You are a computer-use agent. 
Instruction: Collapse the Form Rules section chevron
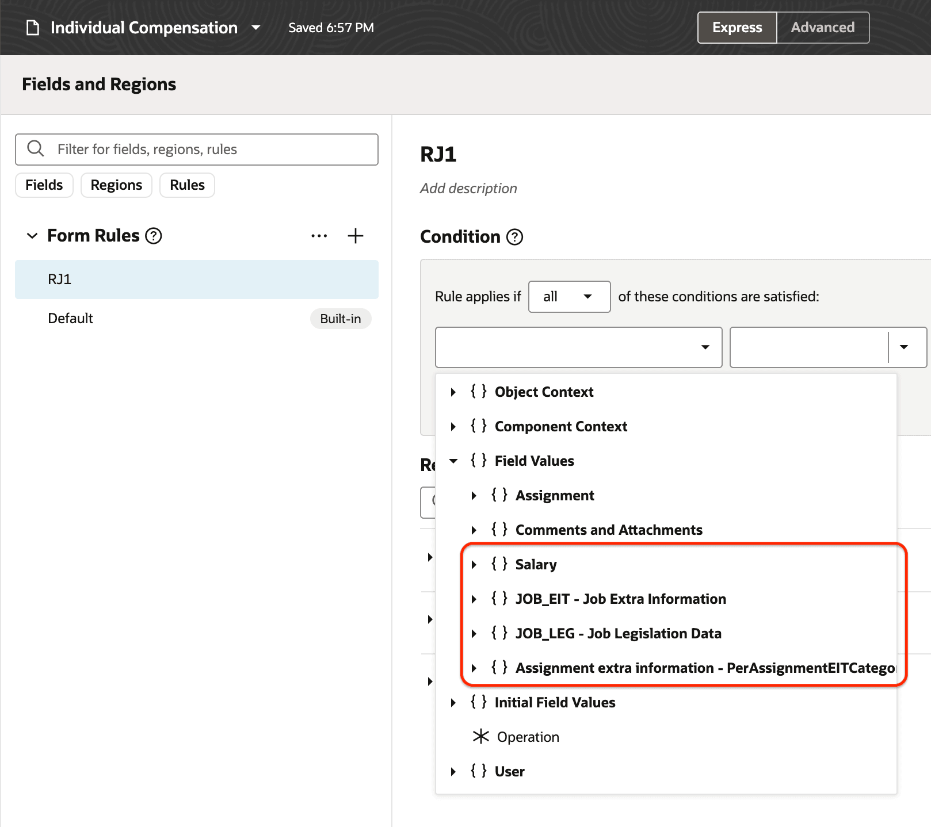click(32, 236)
